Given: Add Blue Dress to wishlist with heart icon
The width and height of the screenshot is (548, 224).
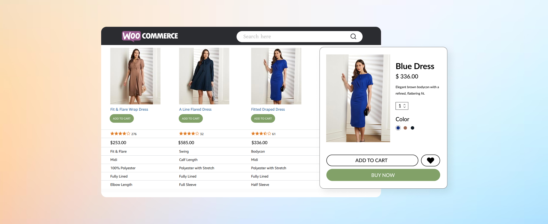Looking at the screenshot, I should [x=430, y=160].
